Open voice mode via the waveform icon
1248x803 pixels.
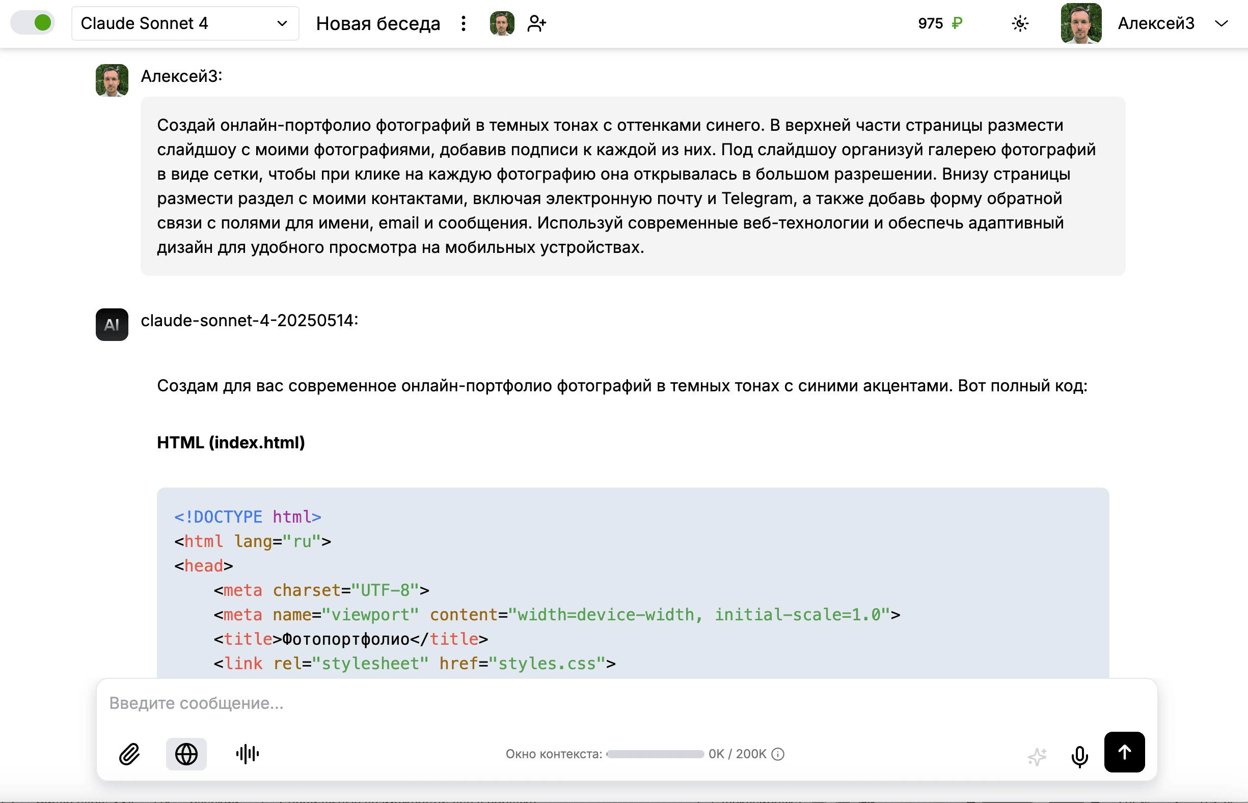(x=247, y=753)
